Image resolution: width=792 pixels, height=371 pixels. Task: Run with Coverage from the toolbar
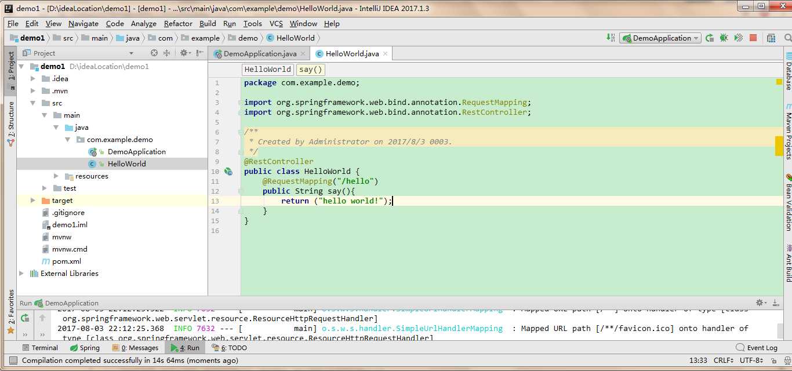pyautogui.click(x=739, y=38)
